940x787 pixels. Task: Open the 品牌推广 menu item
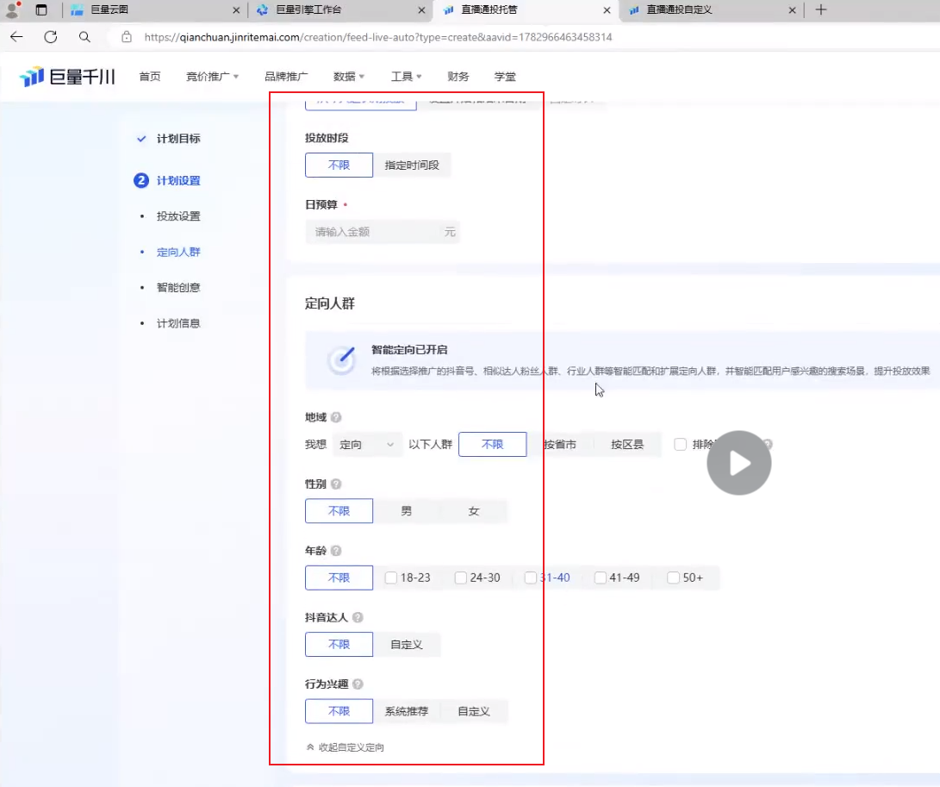(286, 77)
